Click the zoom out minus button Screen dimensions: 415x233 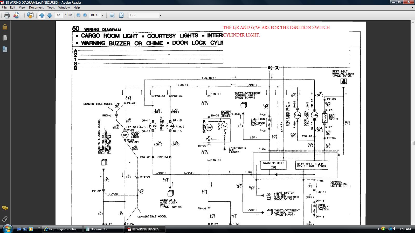tap(78, 15)
